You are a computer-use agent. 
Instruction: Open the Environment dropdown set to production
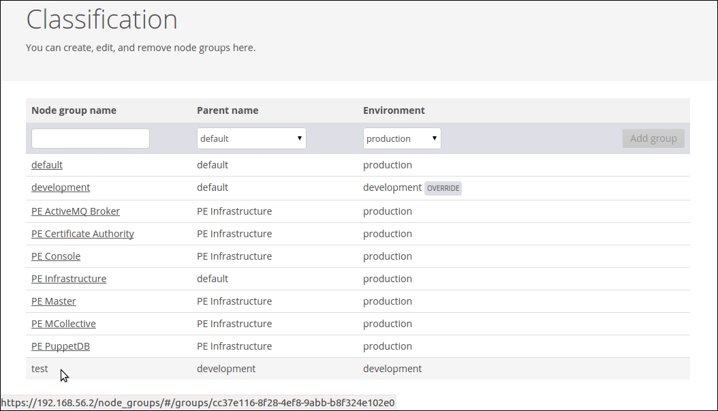pyautogui.click(x=402, y=138)
